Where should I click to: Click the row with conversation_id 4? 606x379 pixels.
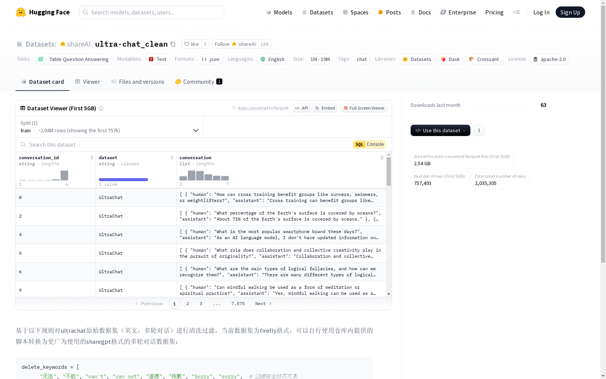201,235
